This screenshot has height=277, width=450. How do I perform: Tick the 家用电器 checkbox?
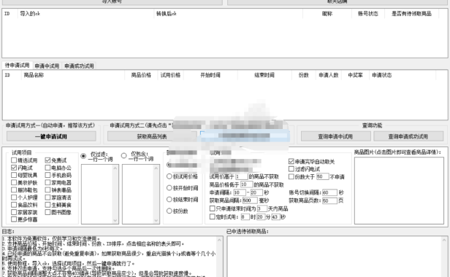(47, 182)
